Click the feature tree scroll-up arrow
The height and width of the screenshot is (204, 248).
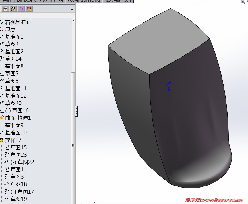(73, 21)
